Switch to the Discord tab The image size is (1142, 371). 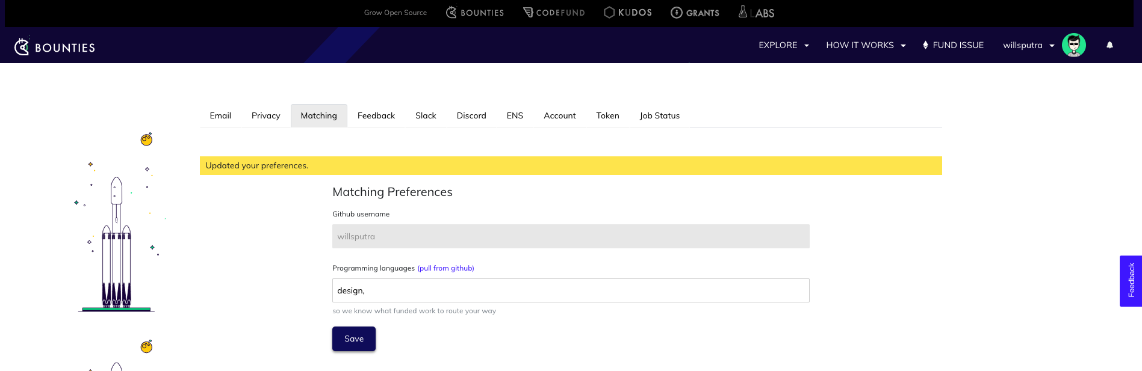471,115
